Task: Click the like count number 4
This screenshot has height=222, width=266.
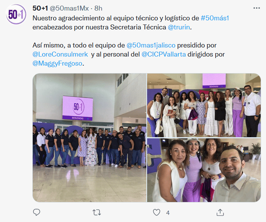Action: click(x=168, y=213)
